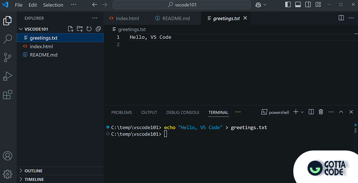
Task: Switch to the README.md tab
Action: [x=175, y=18]
